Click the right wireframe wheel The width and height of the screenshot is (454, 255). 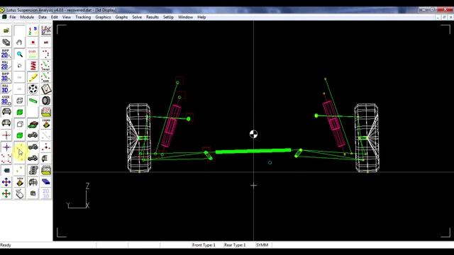(x=367, y=138)
